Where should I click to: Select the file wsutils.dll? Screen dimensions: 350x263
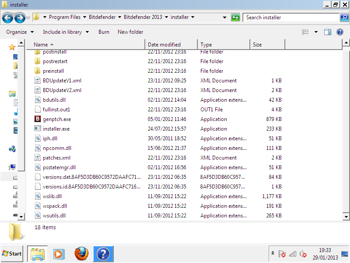pyautogui.click(x=54, y=216)
